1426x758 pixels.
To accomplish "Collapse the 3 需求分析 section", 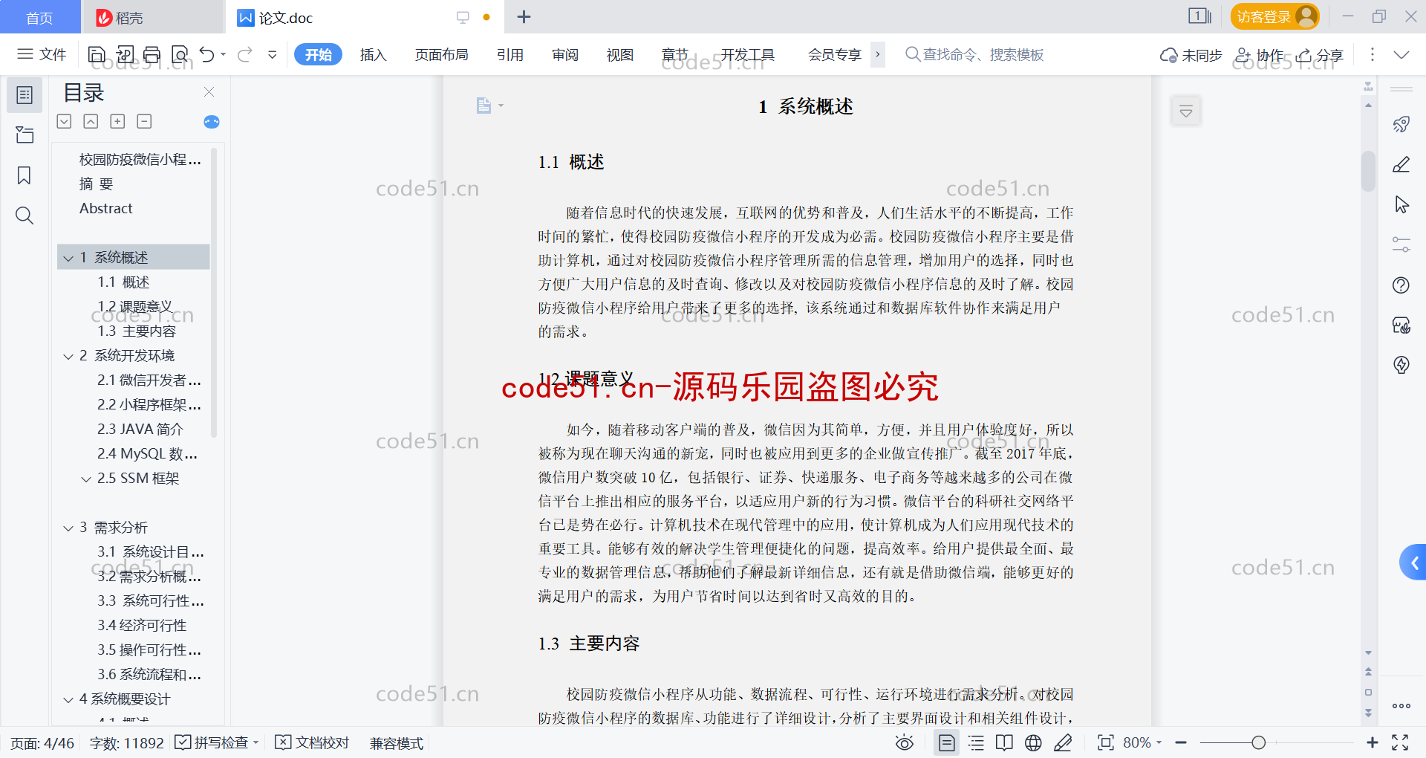I will coord(68,528).
